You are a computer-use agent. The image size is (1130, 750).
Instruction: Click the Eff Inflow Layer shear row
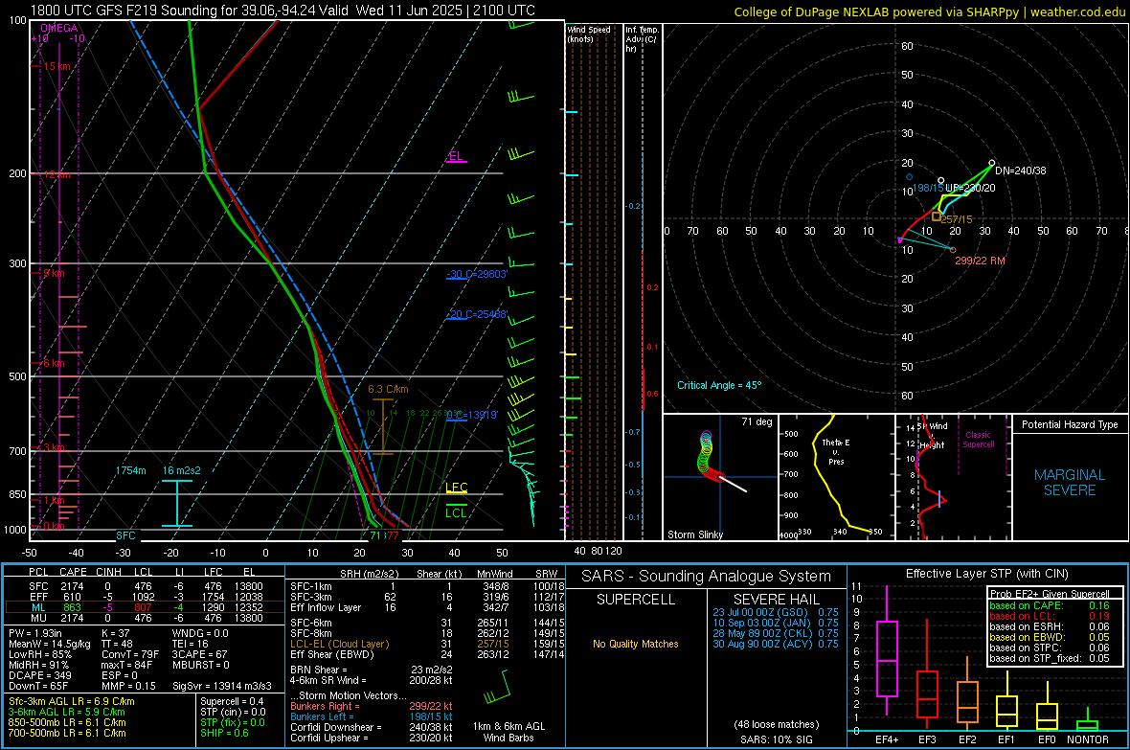pos(427,607)
